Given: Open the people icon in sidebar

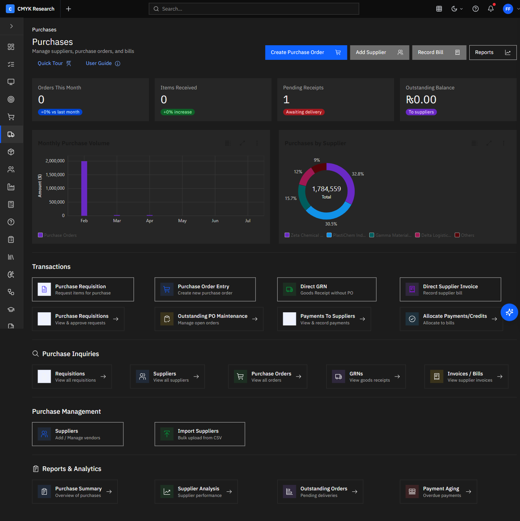Looking at the screenshot, I should pyautogui.click(x=11, y=169).
